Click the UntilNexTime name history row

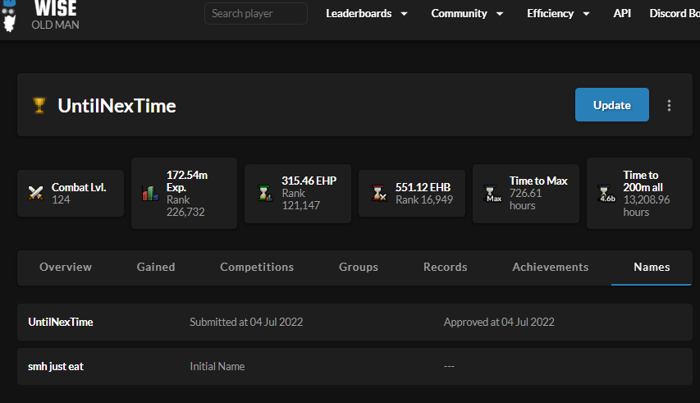click(355, 323)
